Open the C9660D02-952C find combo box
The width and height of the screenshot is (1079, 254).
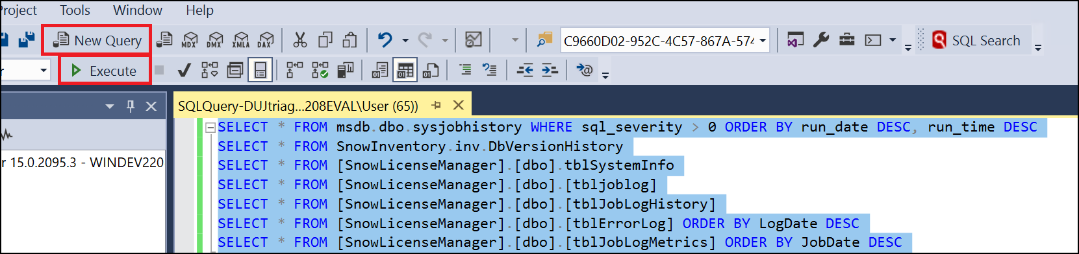pos(665,41)
